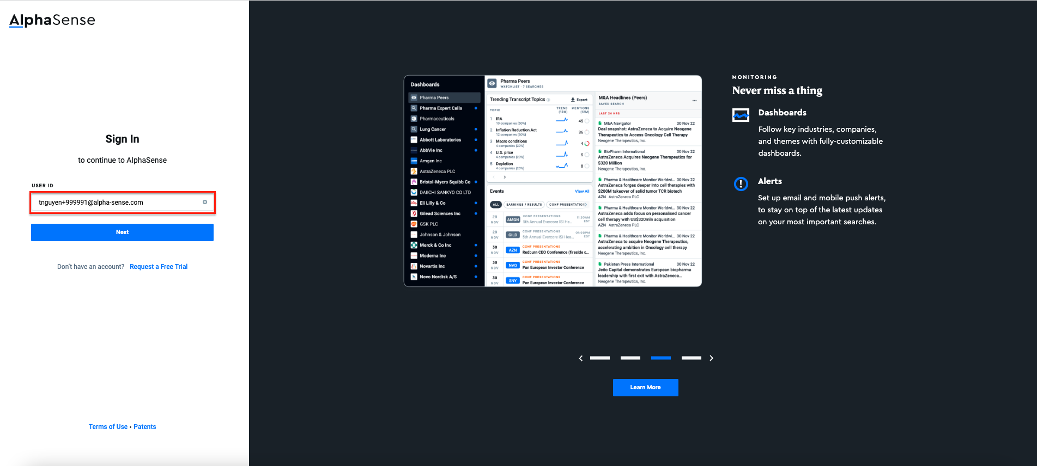Screen dimensions: 1037x466
Task: Click the "USER ID" field label
Action: 43,186
